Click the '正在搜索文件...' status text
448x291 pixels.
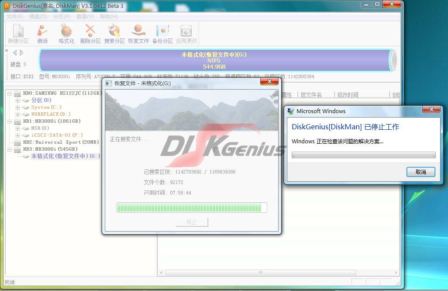(129, 139)
